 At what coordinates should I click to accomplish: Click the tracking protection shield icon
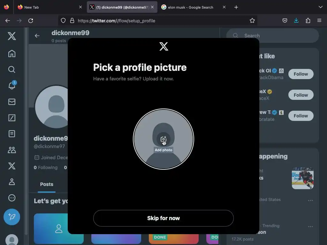tap(63, 21)
